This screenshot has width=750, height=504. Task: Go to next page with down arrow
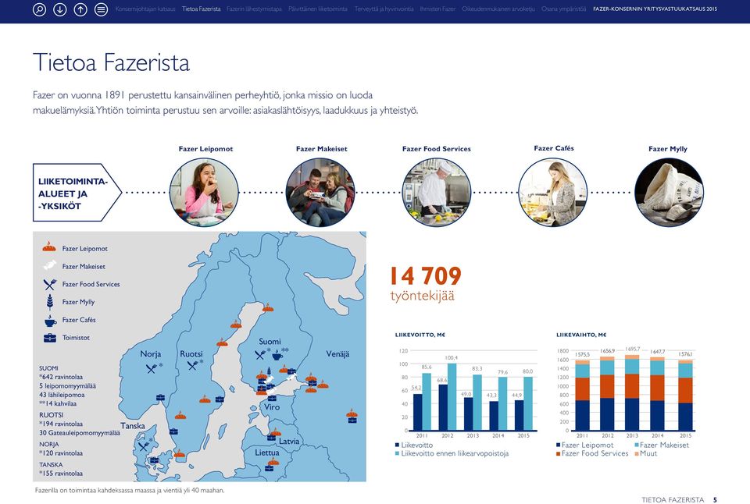tap(60, 9)
